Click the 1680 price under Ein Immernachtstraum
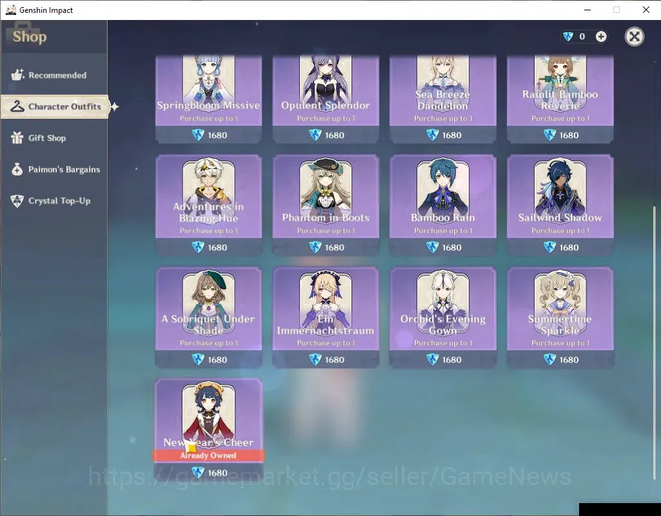The image size is (661, 516). point(326,360)
